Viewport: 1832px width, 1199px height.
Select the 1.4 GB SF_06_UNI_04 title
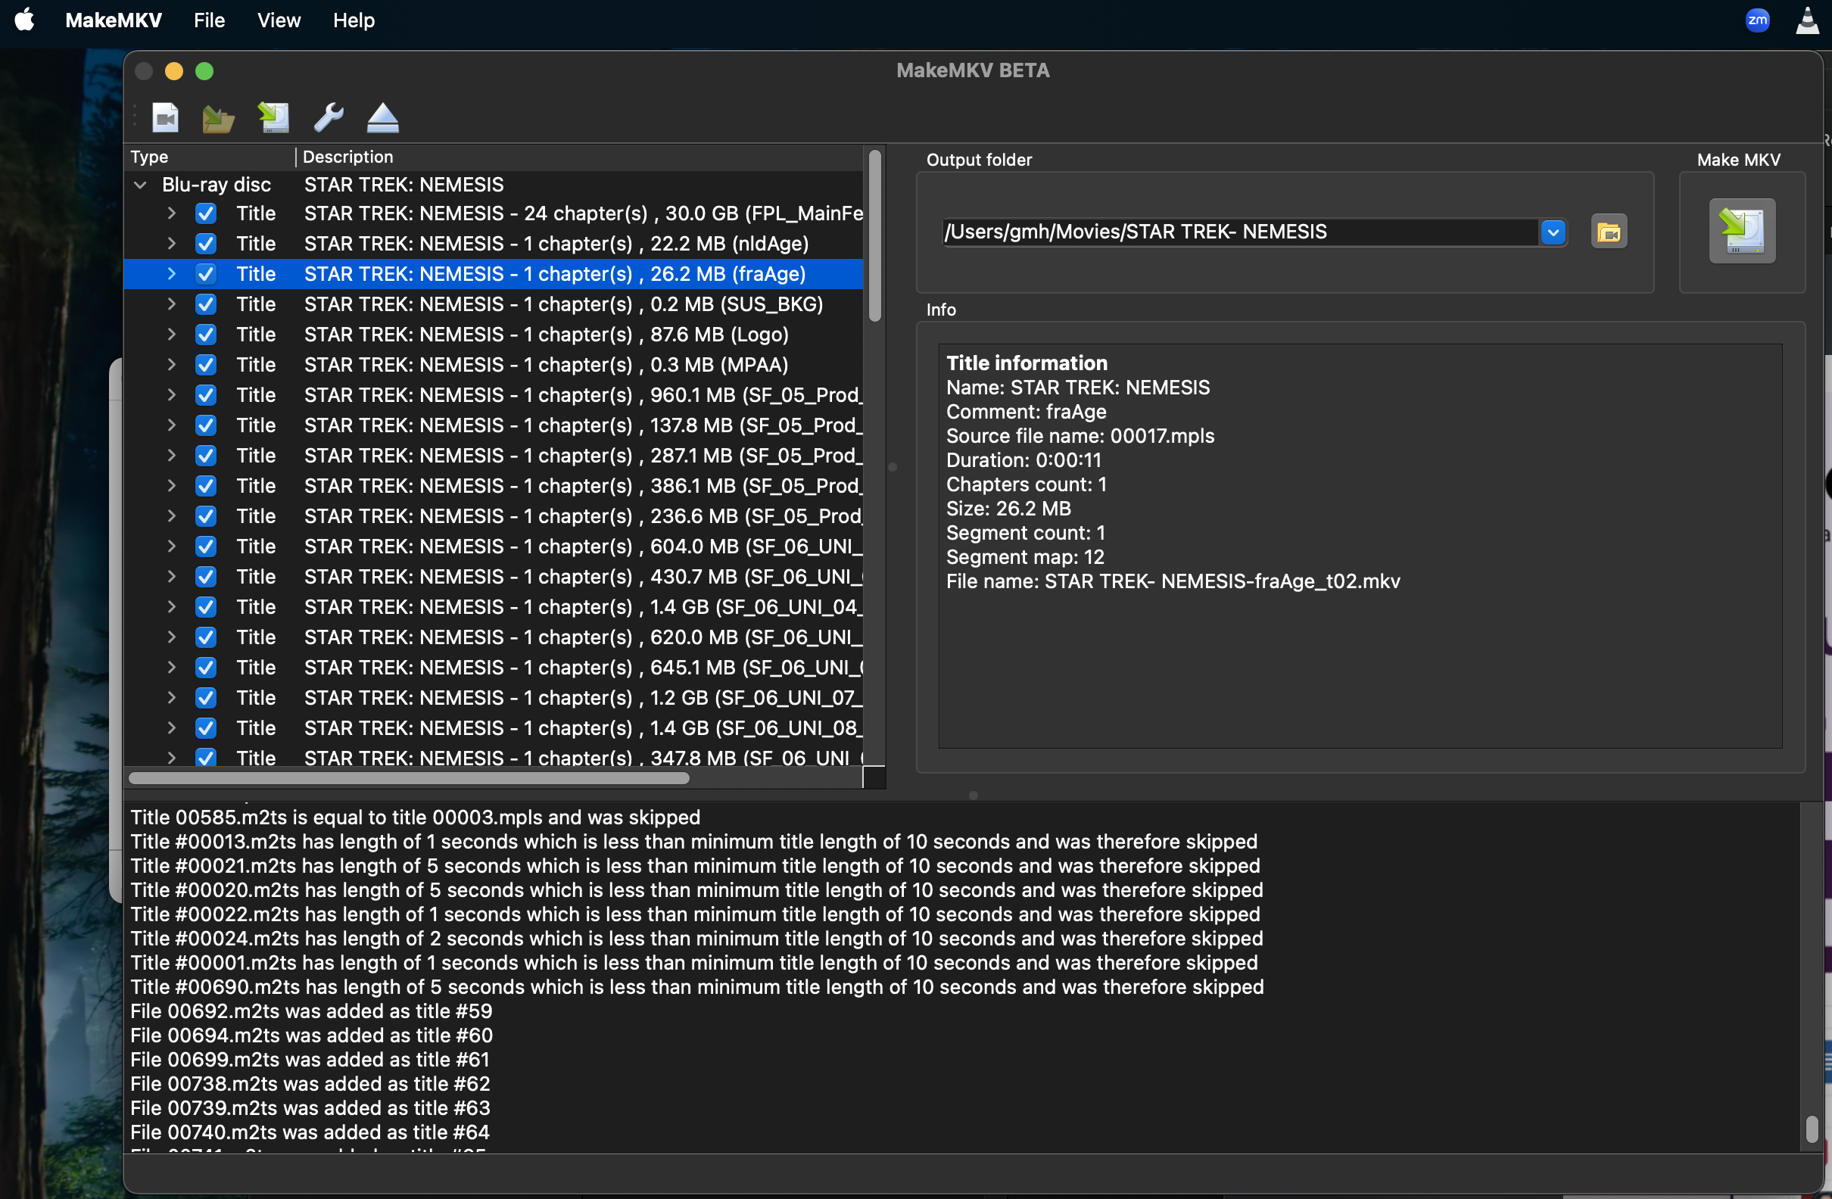(x=494, y=607)
